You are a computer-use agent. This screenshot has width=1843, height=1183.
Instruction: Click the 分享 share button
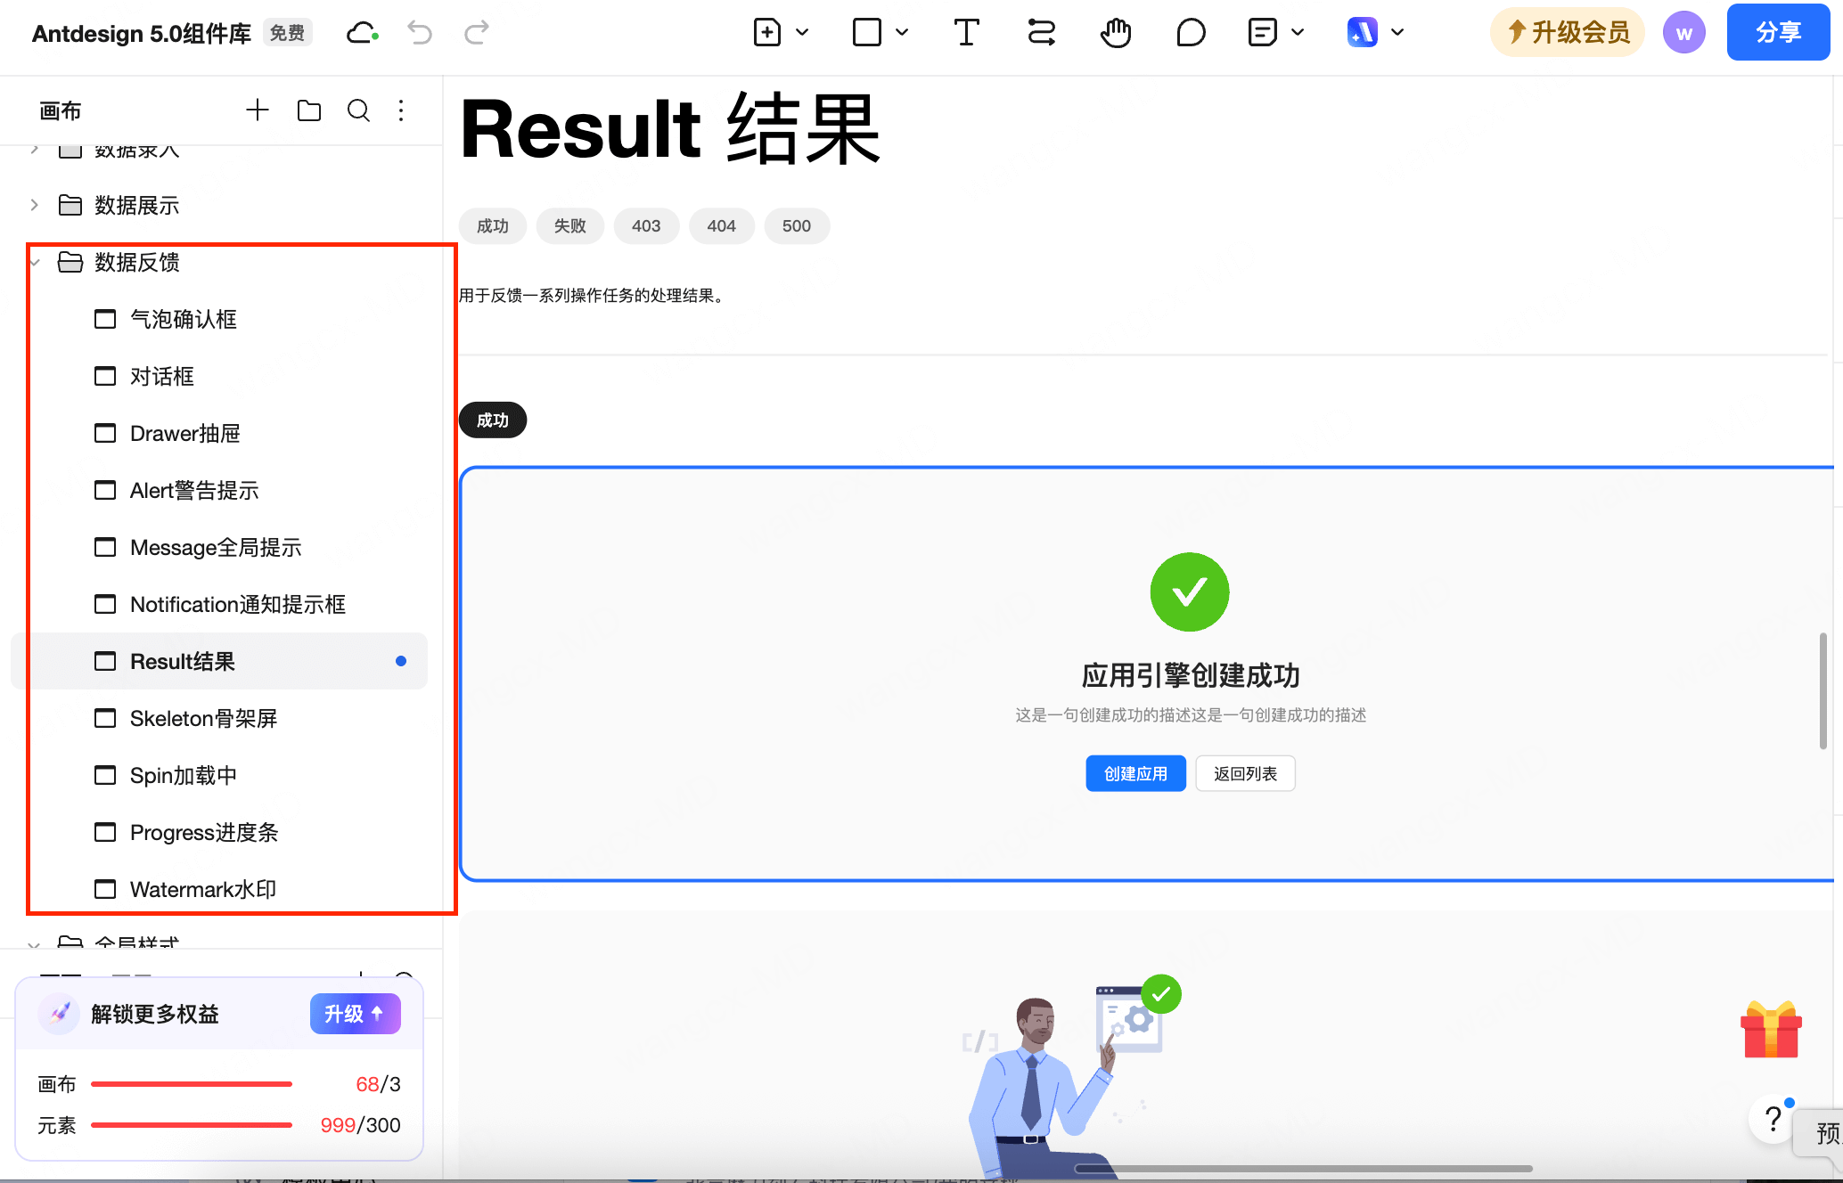point(1778,32)
